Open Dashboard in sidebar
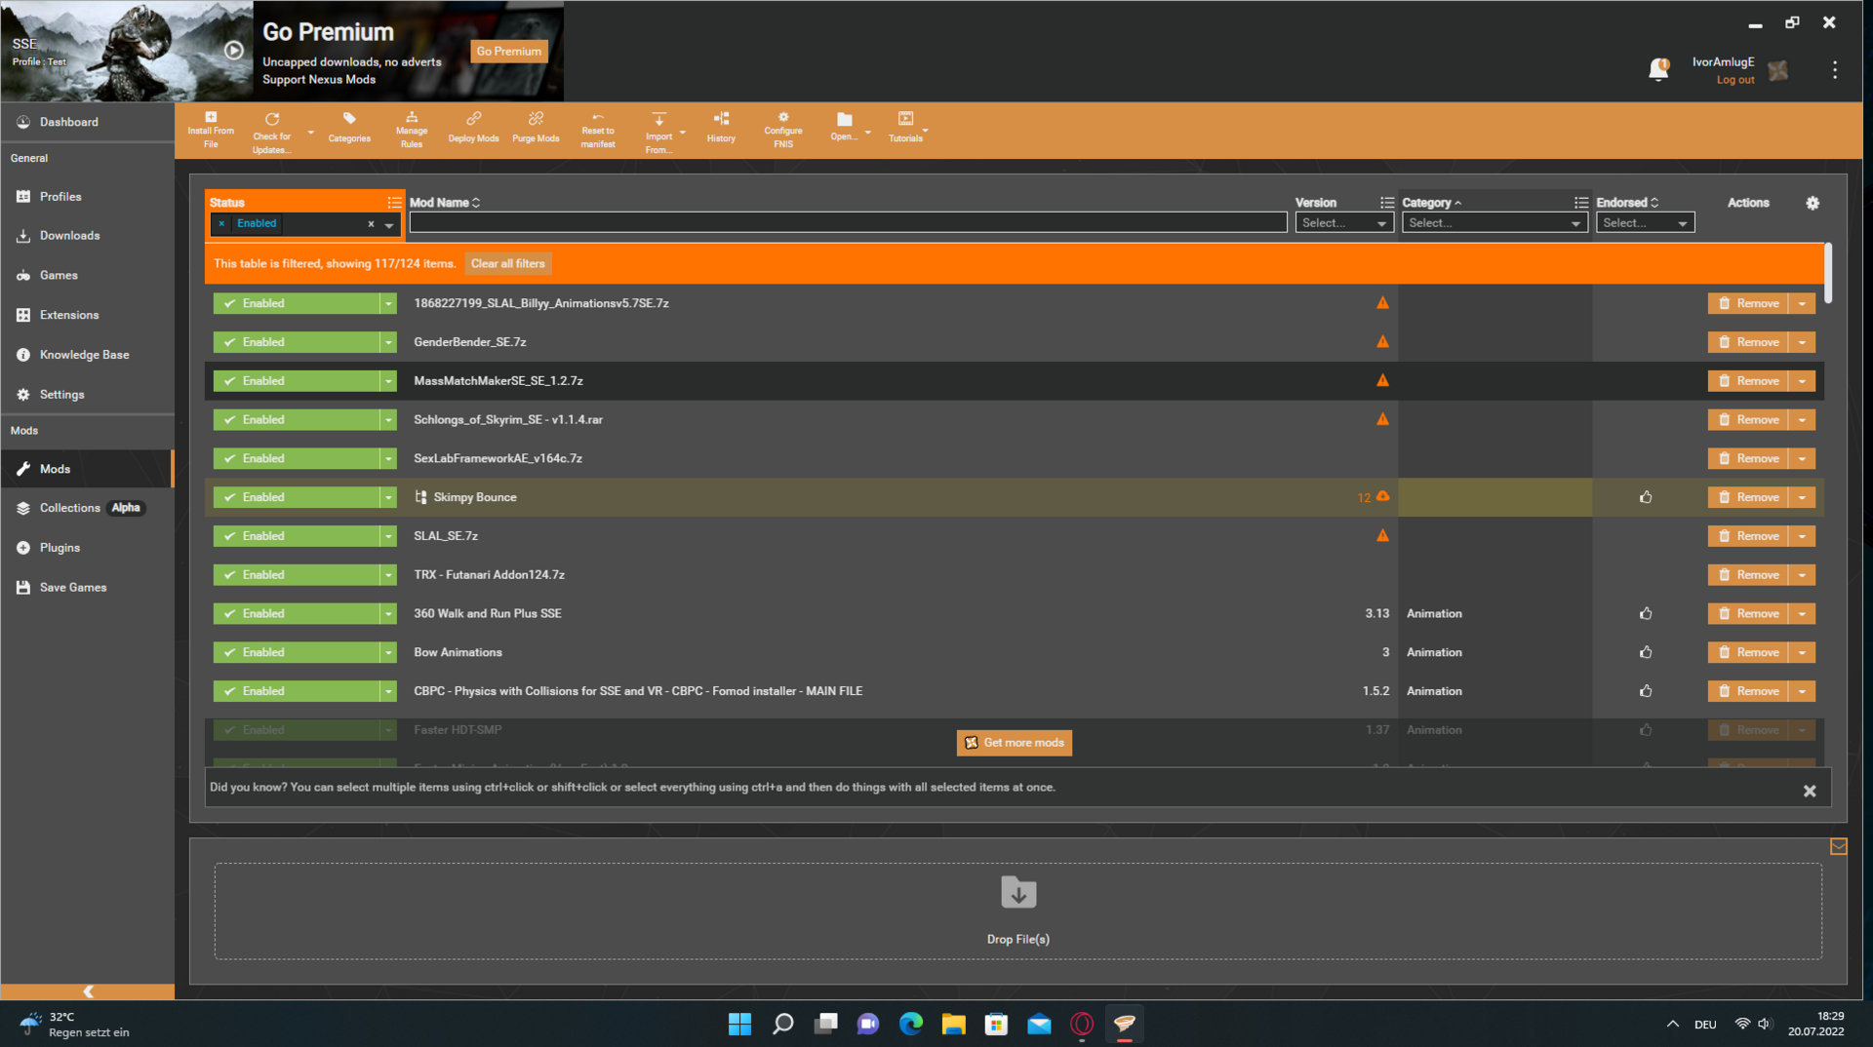The image size is (1873, 1047). coord(88,122)
